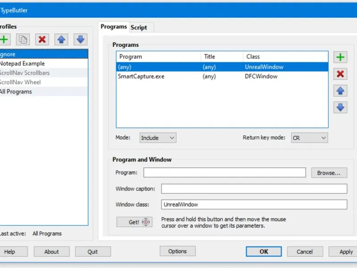Open the Options dialog
Screen dimensions: 357x268
pos(178,251)
